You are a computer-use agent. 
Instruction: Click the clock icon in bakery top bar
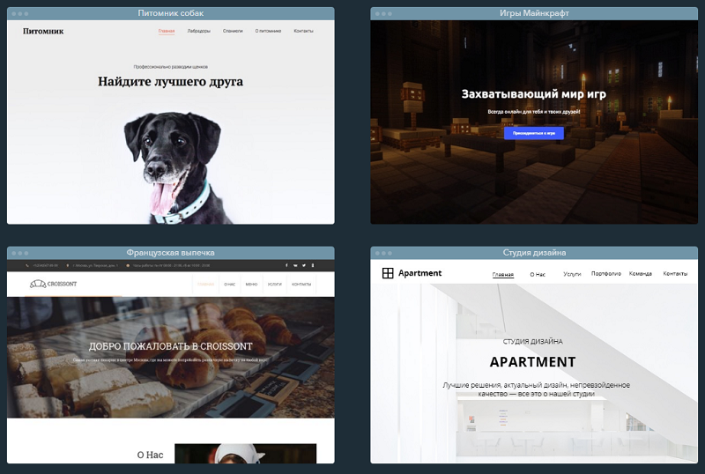[128, 265]
